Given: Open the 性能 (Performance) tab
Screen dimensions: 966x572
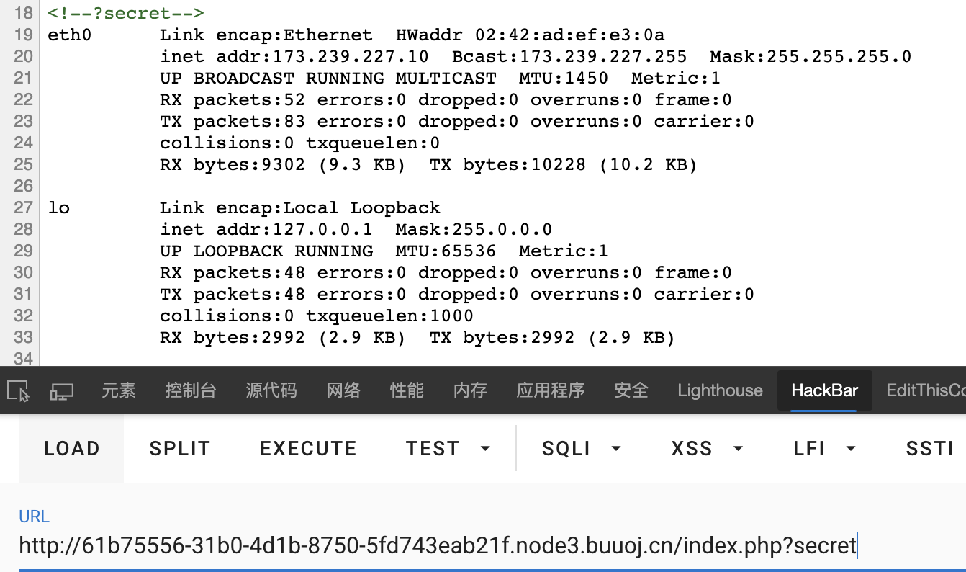Looking at the screenshot, I should (407, 390).
